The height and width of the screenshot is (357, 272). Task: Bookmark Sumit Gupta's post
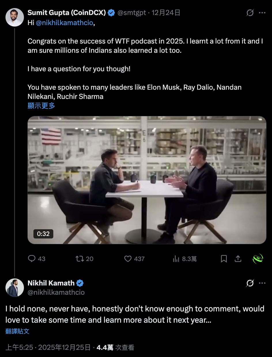(x=224, y=259)
